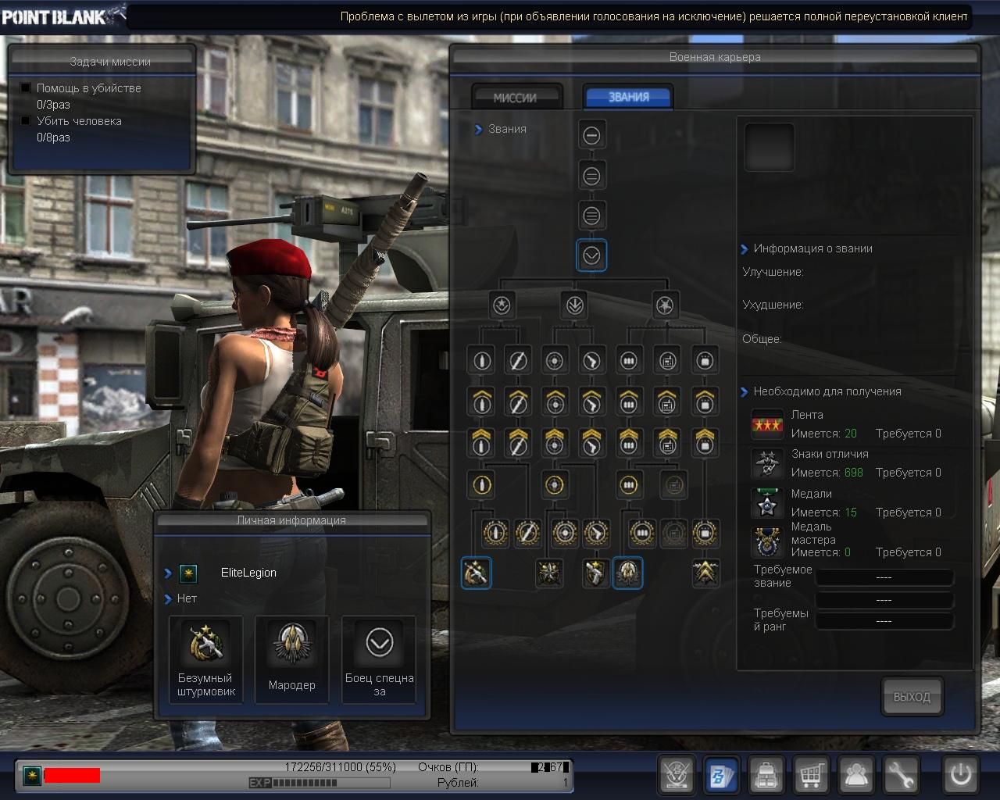1000x800 pixels.
Task: Expand the Необходимо для получения section
Action: coord(744,392)
